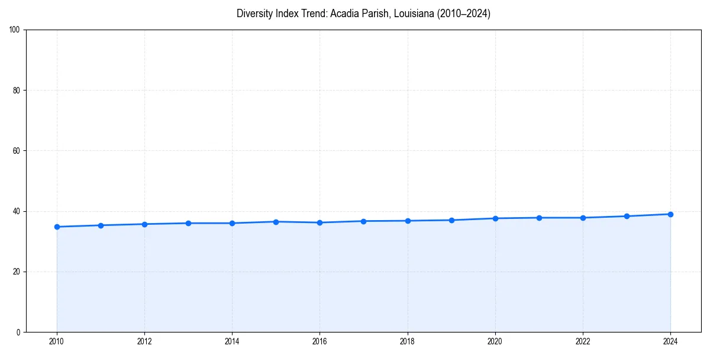Select the 2021 data point marker
This screenshot has width=710, height=355.
539,217
